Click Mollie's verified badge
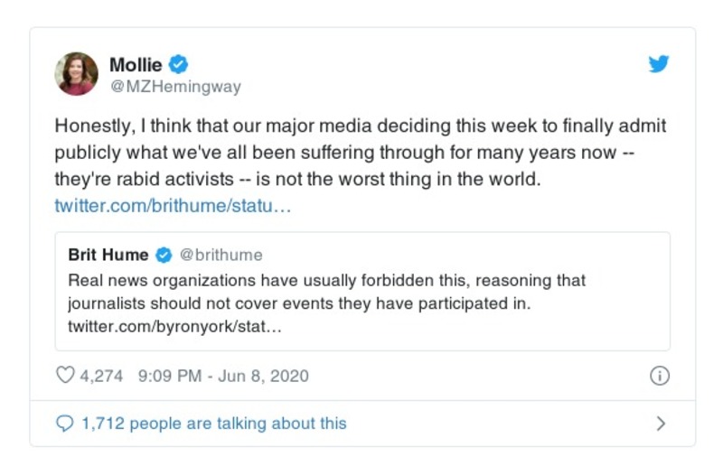 179,64
